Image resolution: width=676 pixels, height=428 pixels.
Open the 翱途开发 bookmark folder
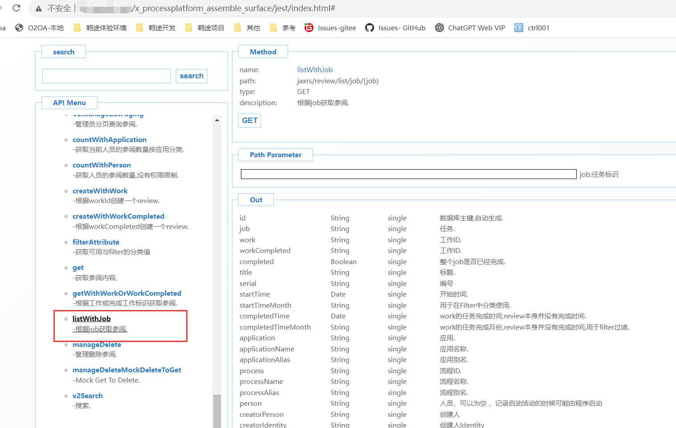pyautogui.click(x=156, y=28)
